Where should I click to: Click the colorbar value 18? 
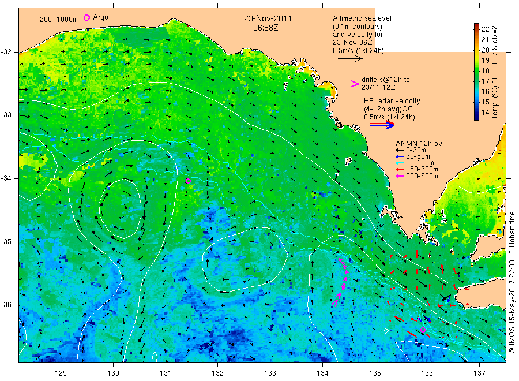485,70
